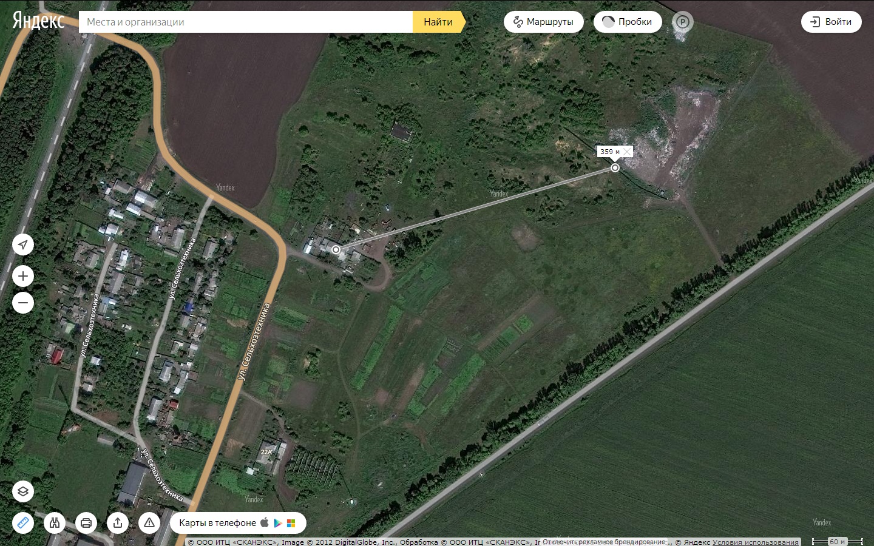Open the Карты в телефоне promo
874x546 pixels.
(x=237, y=522)
